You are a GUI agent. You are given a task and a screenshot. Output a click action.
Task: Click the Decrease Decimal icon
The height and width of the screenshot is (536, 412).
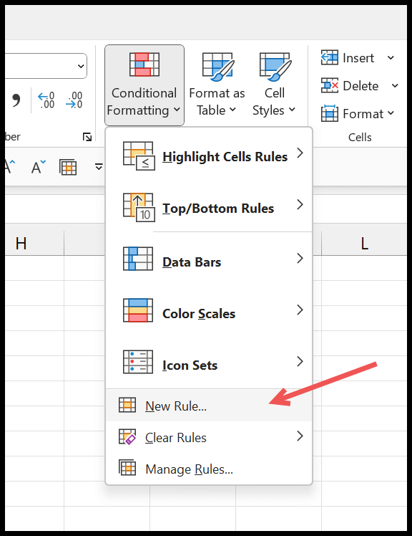coord(74,100)
